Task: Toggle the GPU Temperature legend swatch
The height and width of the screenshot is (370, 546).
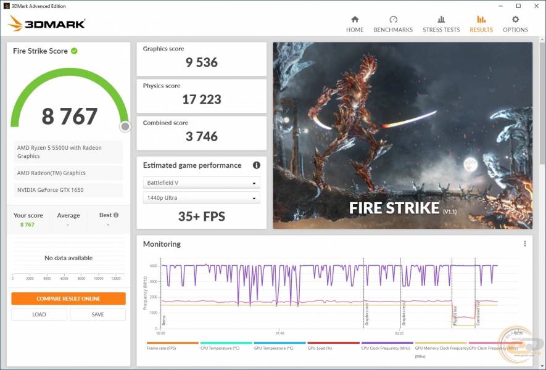Action: click(279, 343)
